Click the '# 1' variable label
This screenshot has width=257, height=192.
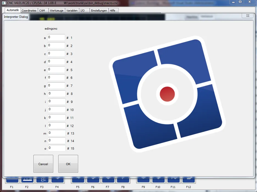tap(70, 38)
